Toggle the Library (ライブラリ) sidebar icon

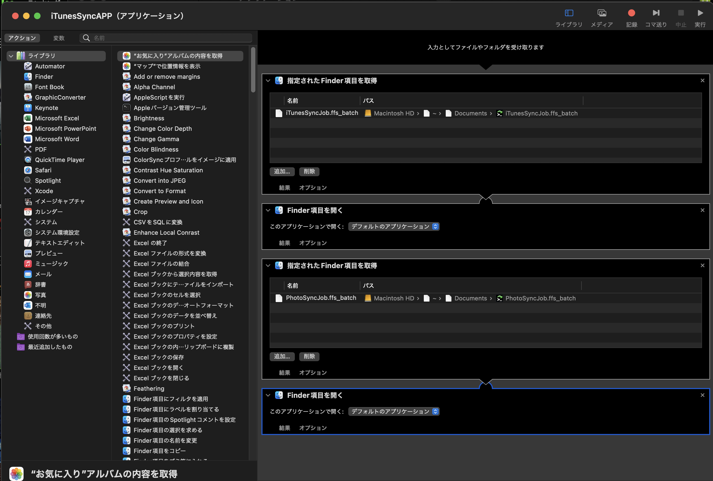point(569,13)
